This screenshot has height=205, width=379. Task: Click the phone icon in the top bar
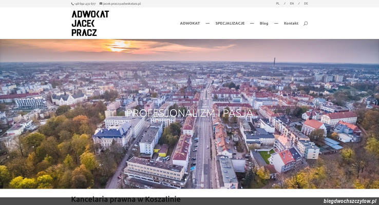72,4
